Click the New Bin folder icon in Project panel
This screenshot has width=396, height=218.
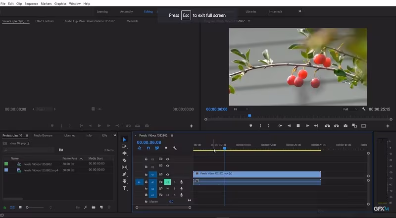pyautogui.click(x=94, y=207)
